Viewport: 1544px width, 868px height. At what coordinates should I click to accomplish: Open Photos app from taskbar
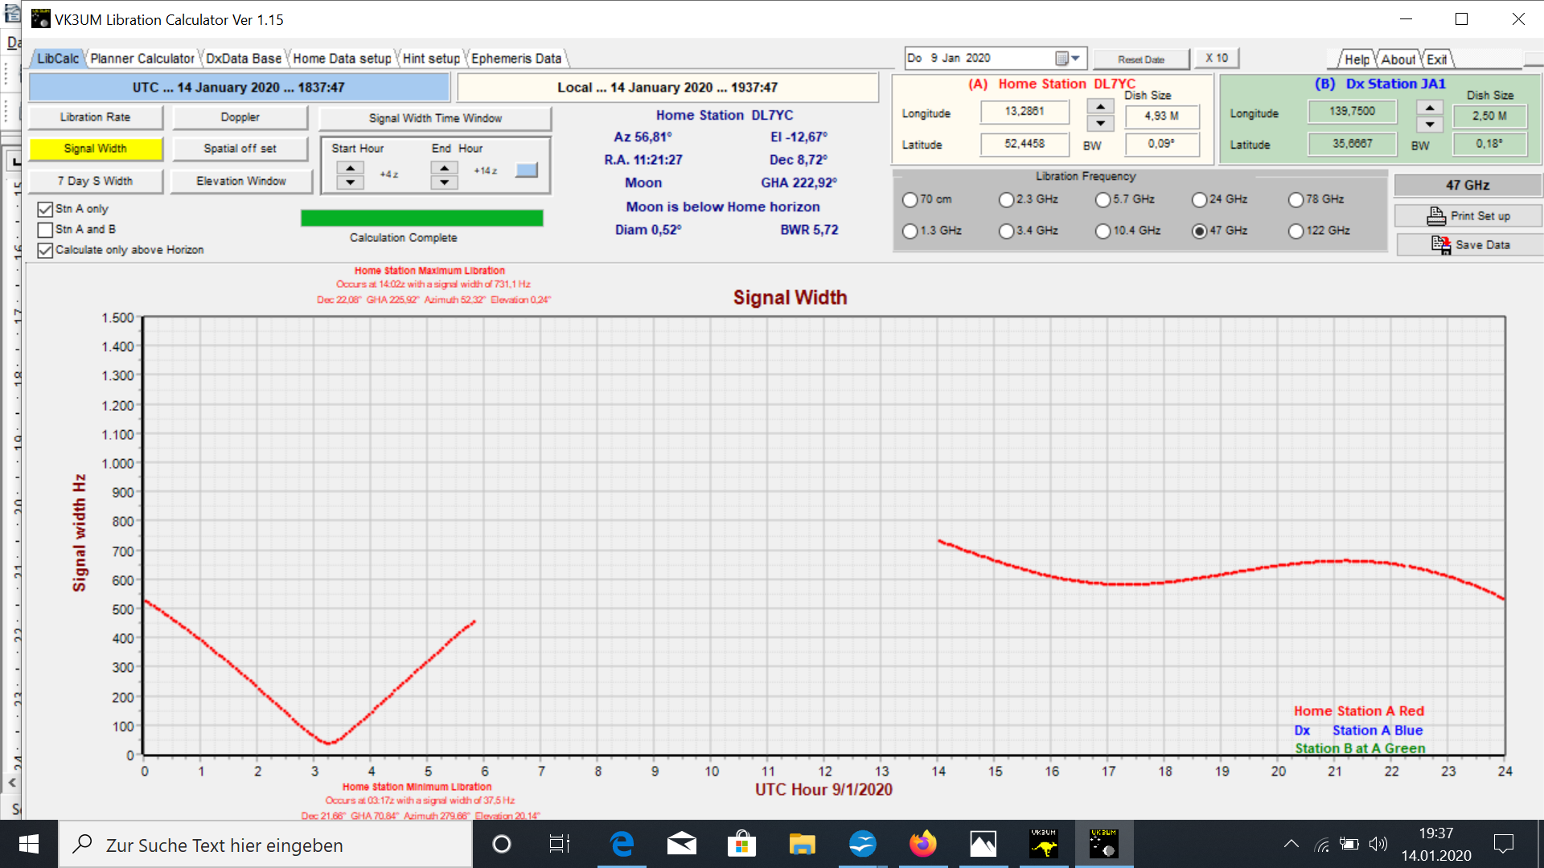[x=983, y=844]
